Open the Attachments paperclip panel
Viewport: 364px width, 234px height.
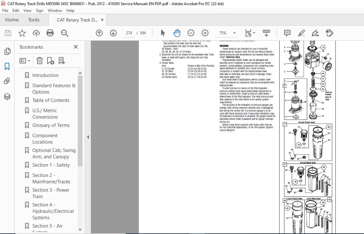pyautogui.click(x=7, y=81)
